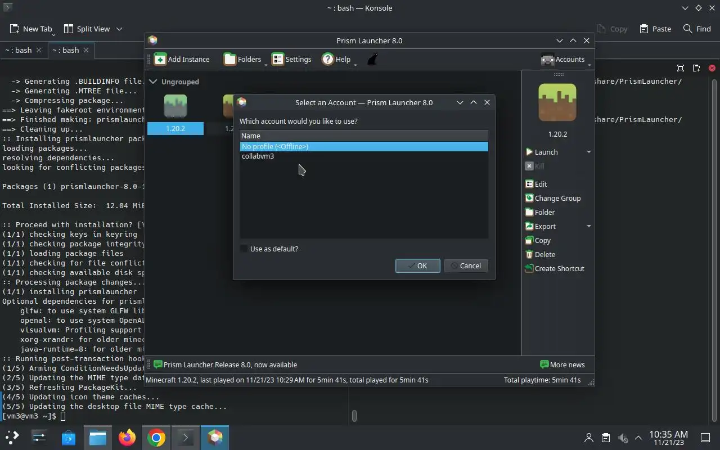Image resolution: width=720 pixels, height=450 pixels.
Task: Select the collabvm3 account row
Action: (x=364, y=156)
